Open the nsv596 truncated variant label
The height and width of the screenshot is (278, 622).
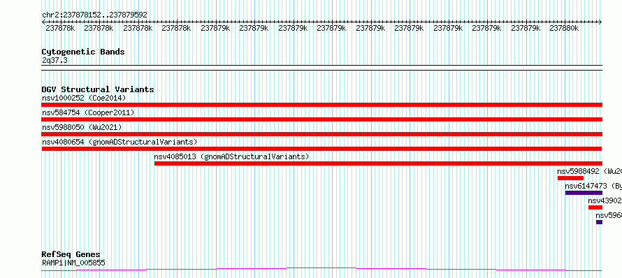(609, 215)
